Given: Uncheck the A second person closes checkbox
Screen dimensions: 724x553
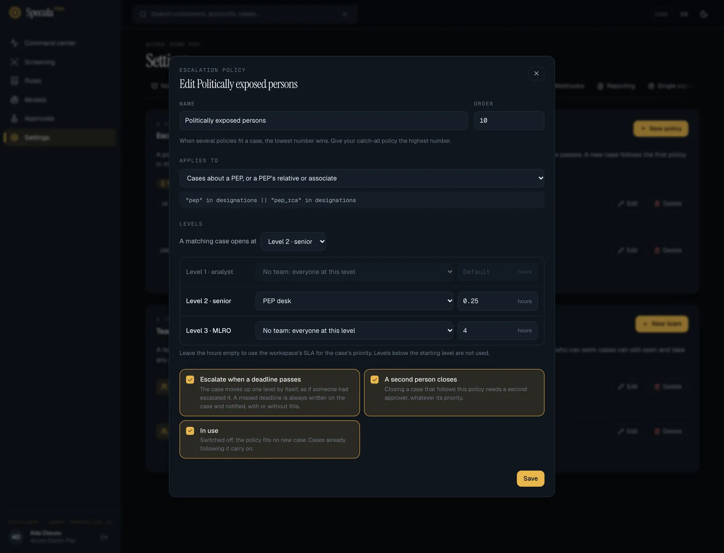Looking at the screenshot, I should 375,380.
